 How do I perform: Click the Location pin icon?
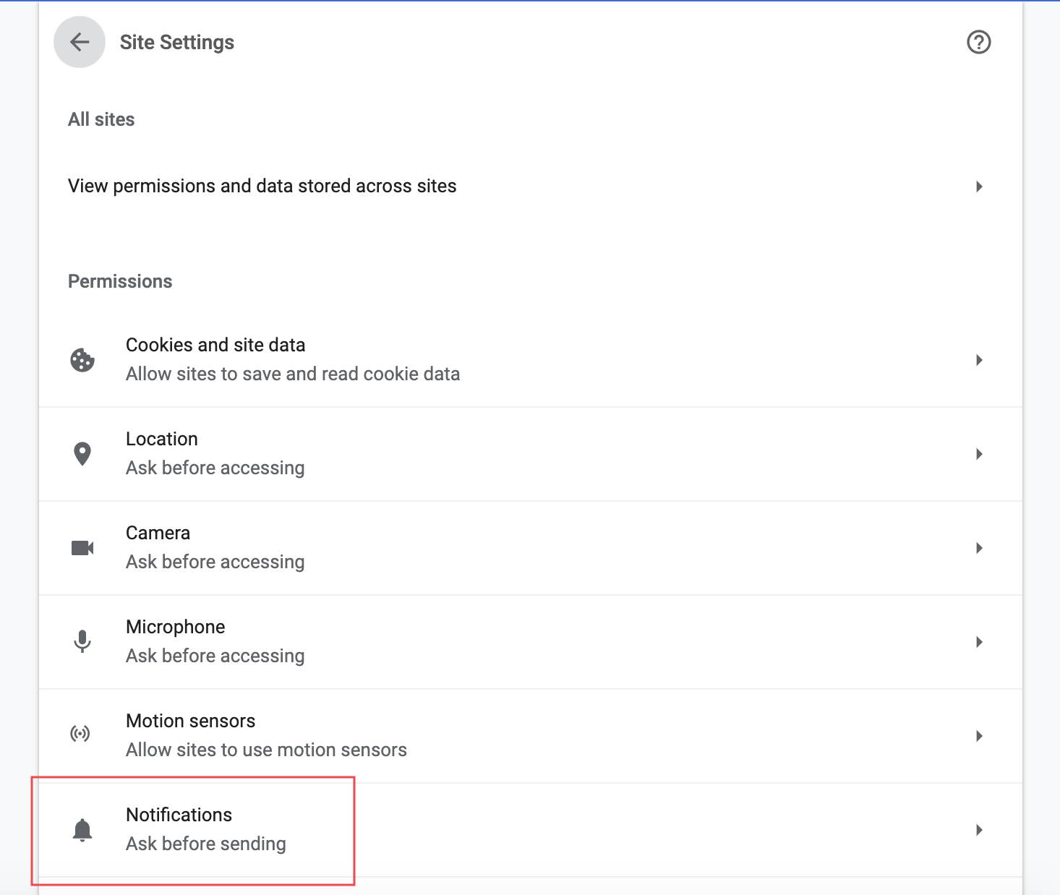click(x=82, y=454)
